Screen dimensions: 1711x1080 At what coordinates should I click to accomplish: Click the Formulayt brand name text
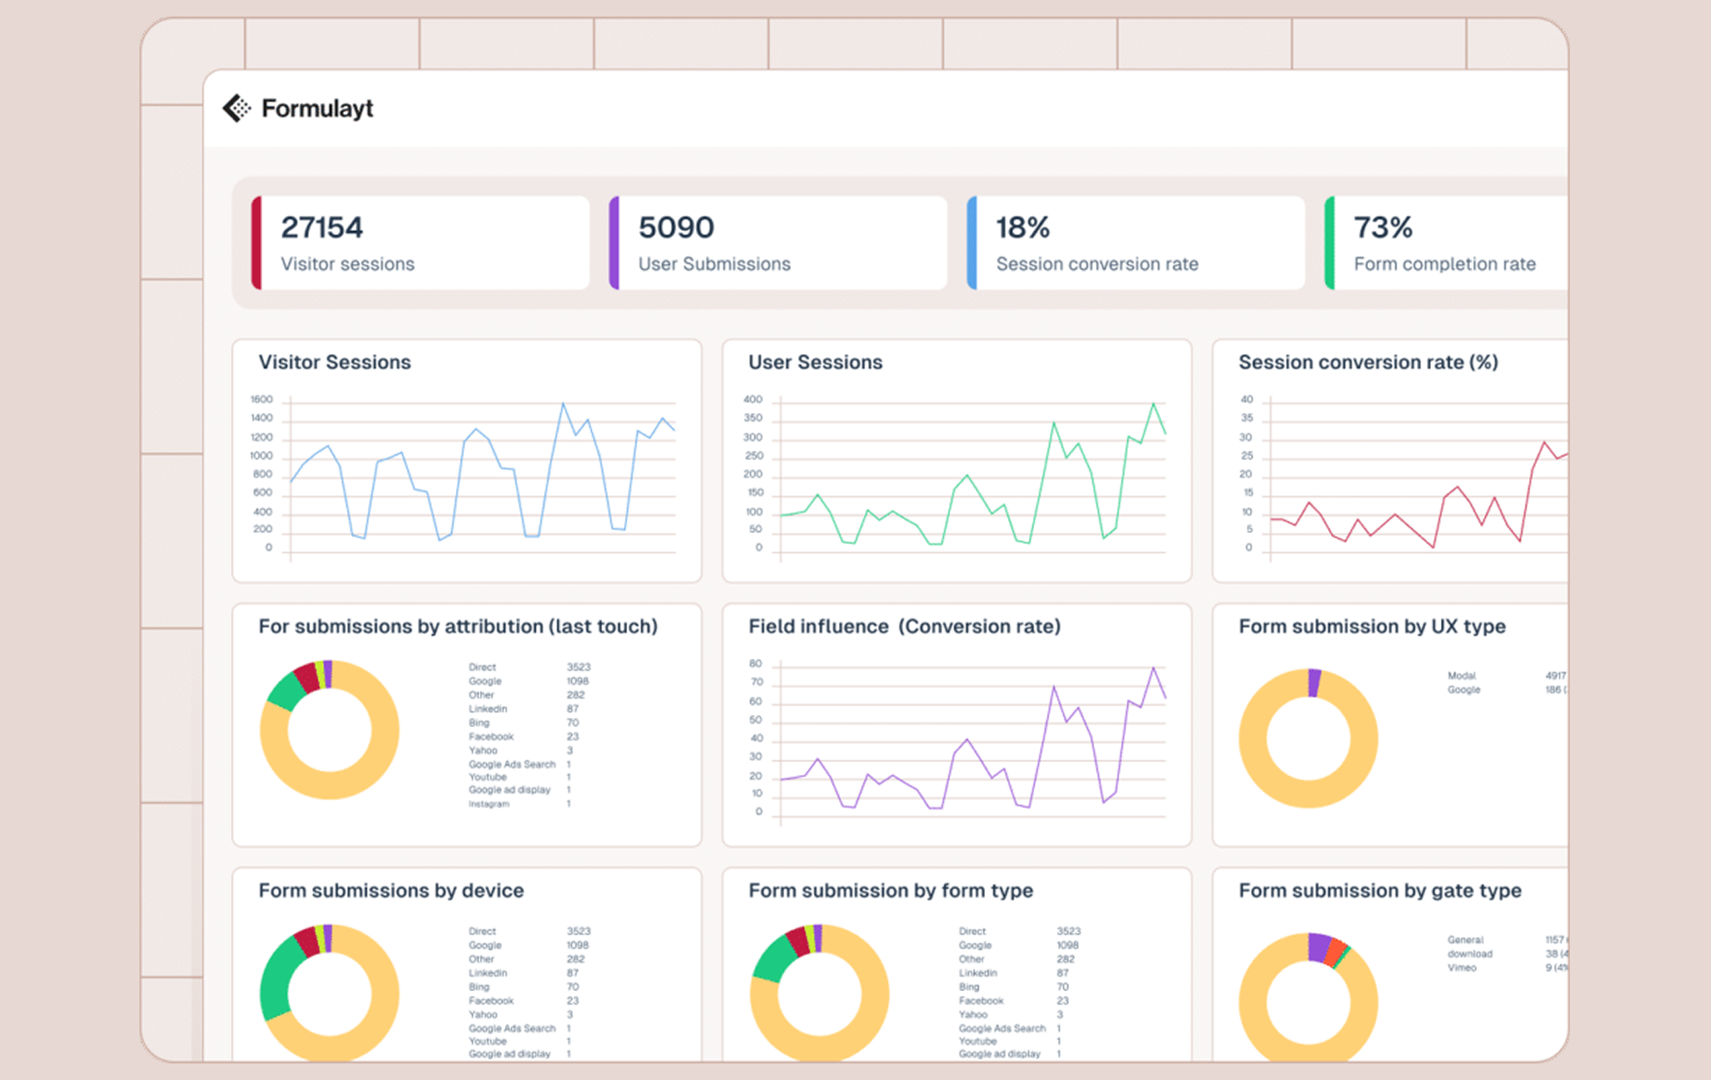pyautogui.click(x=317, y=109)
